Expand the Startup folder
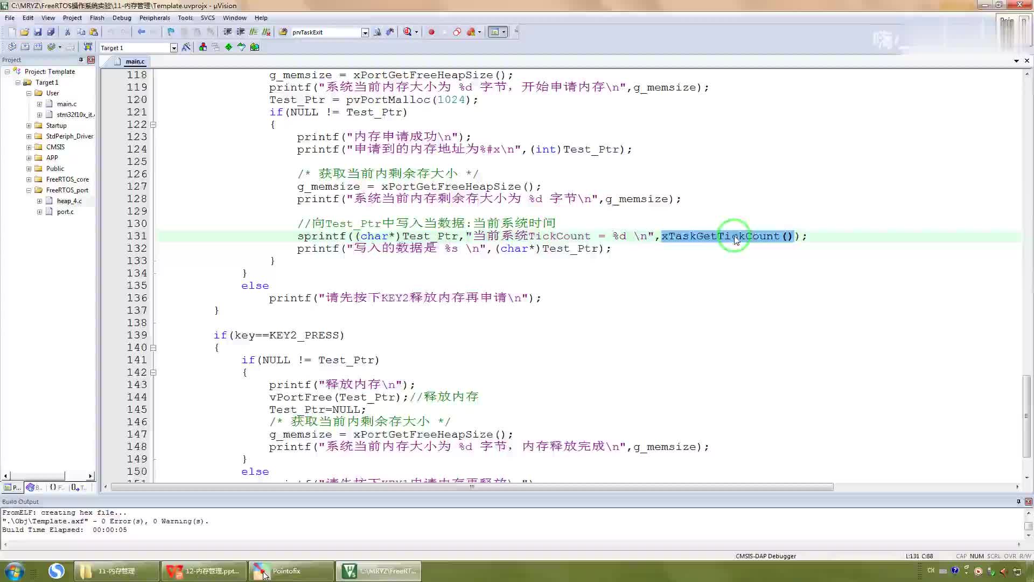This screenshot has height=582, width=1034. click(x=29, y=126)
